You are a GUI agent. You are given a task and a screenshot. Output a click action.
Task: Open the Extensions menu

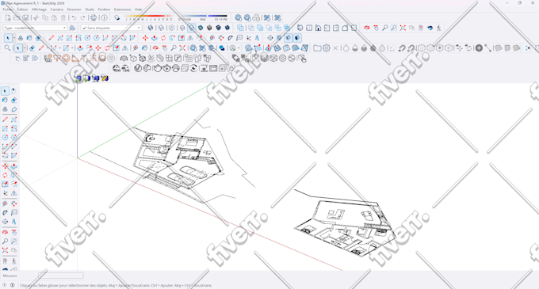122,10
